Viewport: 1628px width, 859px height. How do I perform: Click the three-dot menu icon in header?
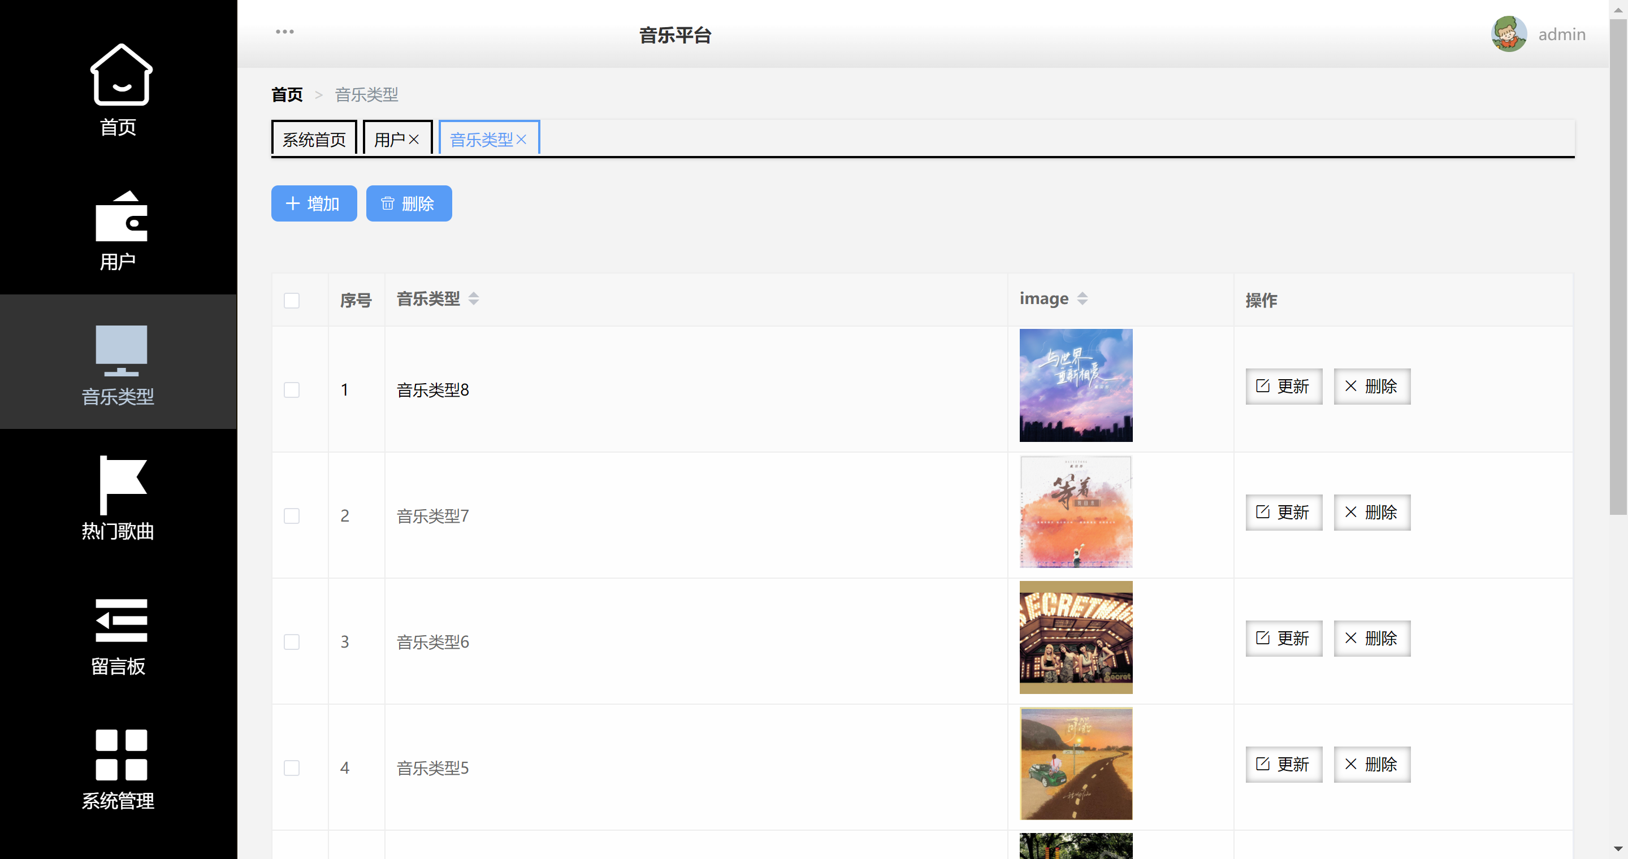[x=284, y=32]
